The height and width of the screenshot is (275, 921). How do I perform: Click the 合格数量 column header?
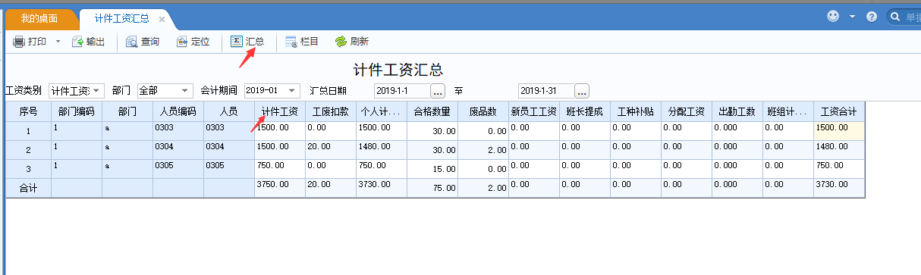click(432, 111)
